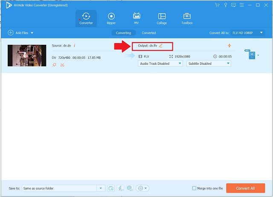This screenshot has height=197, width=273.
Task: Rename output with the pencil icon
Action: click(x=160, y=46)
